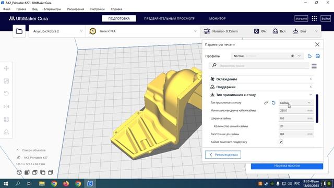This screenshot has width=334, height=188.
Task: Select the Mirror tool in left toolbar
Action: pos(6,107)
